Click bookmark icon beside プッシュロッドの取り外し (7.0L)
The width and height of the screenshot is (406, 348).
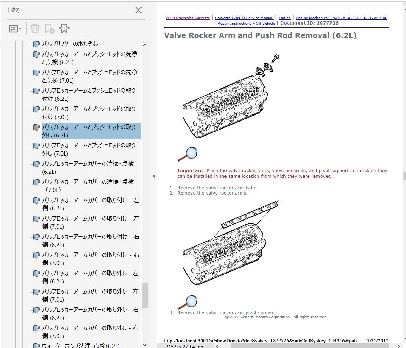pos(37,146)
